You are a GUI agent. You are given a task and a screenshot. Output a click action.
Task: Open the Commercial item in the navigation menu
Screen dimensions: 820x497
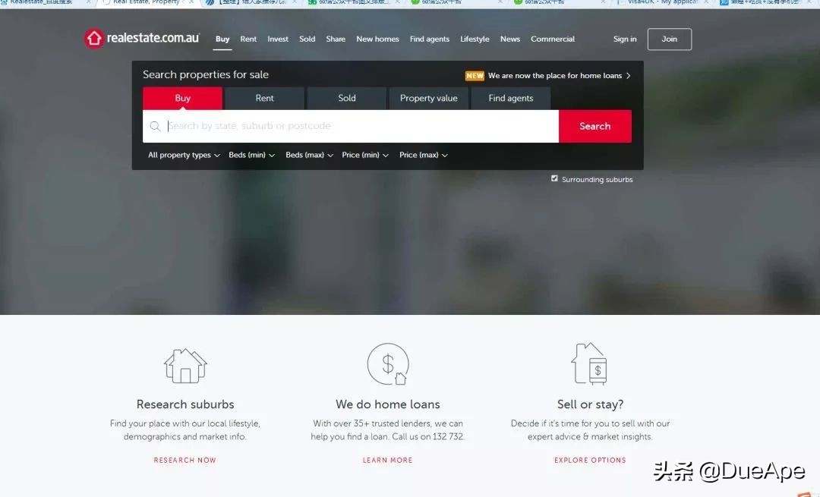pos(552,39)
